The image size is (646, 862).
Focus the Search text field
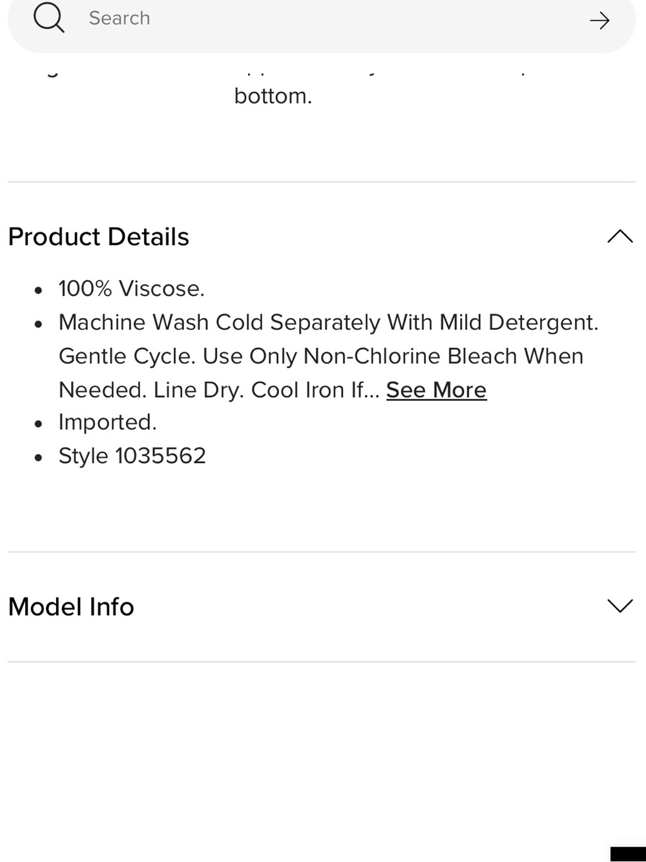point(322,19)
